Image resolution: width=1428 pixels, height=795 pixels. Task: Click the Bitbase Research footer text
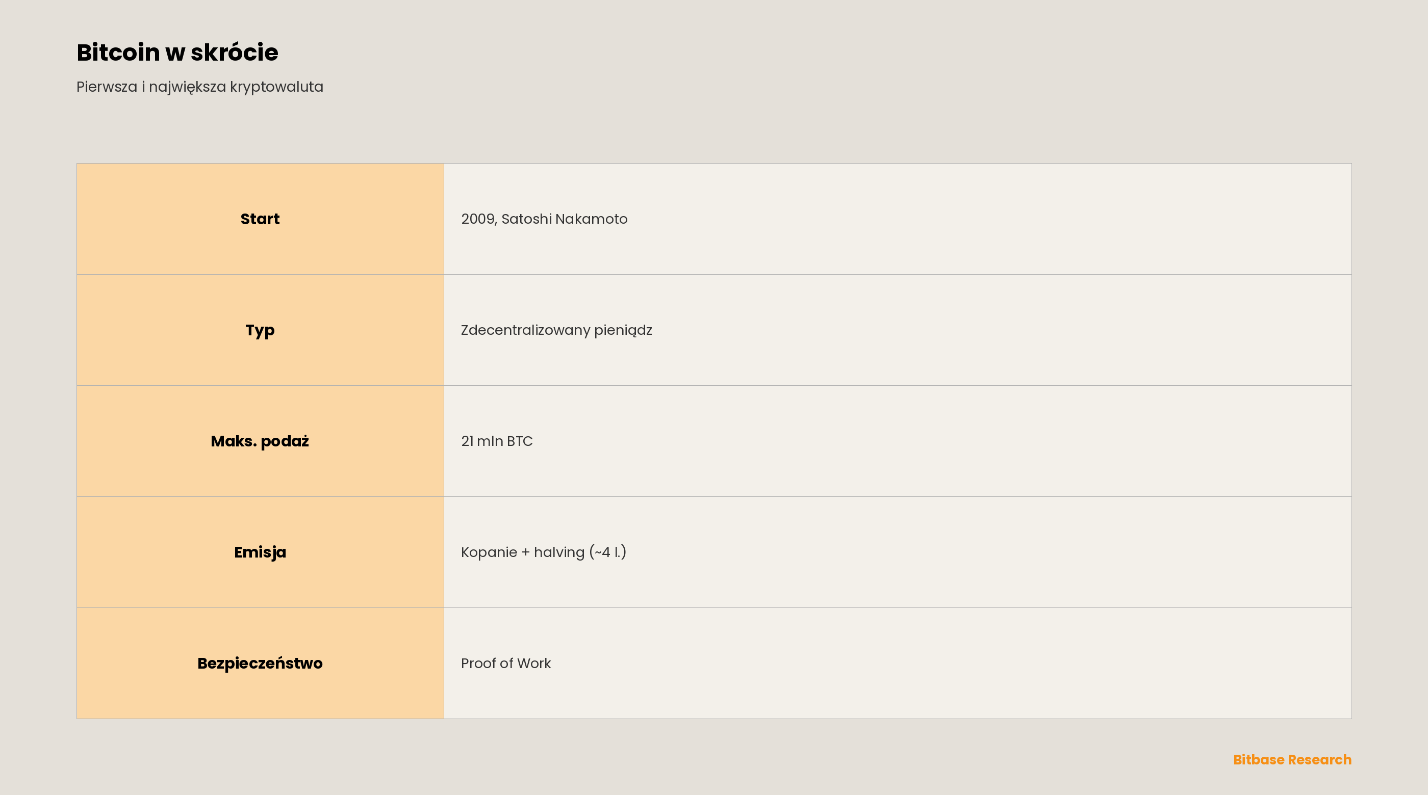click(x=1292, y=759)
